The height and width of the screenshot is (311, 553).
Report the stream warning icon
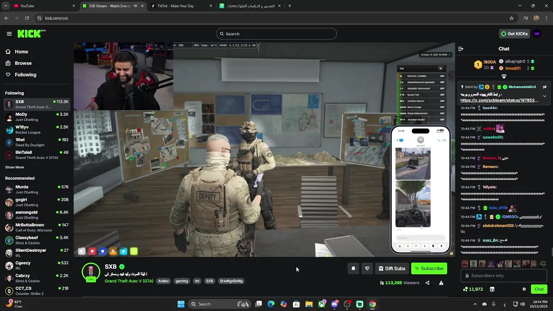(x=441, y=283)
